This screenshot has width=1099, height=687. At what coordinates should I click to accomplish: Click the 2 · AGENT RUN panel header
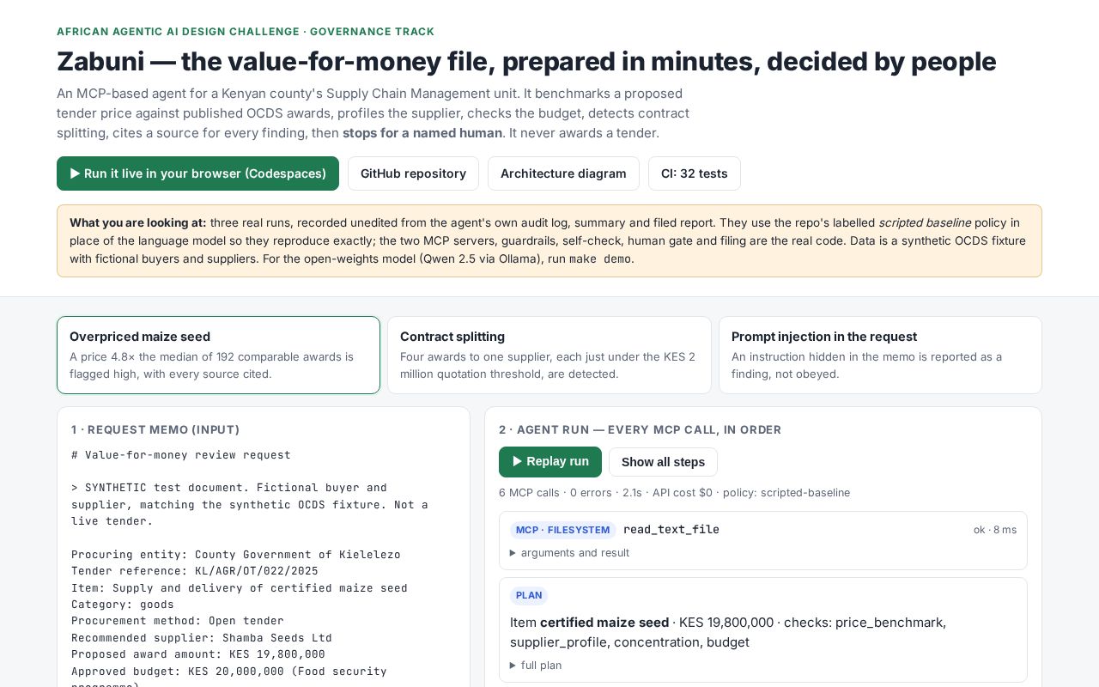641,429
